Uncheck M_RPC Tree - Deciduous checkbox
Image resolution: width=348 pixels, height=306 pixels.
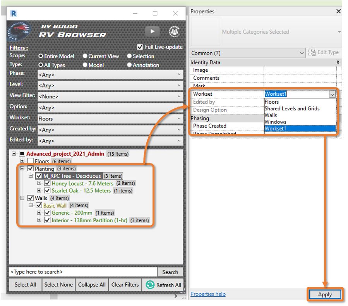39,176
